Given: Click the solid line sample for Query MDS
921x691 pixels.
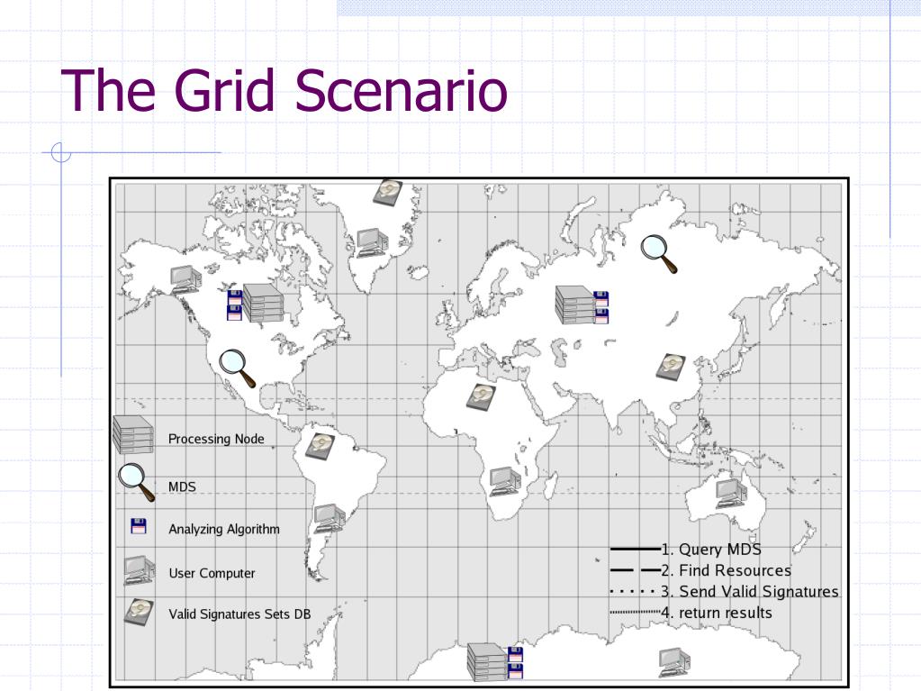Looking at the screenshot, I should [636, 549].
